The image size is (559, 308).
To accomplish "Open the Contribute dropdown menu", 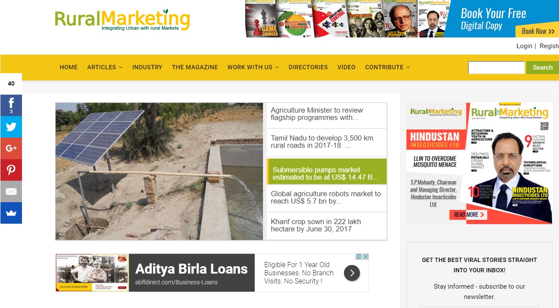I will (x=387, y=67).
